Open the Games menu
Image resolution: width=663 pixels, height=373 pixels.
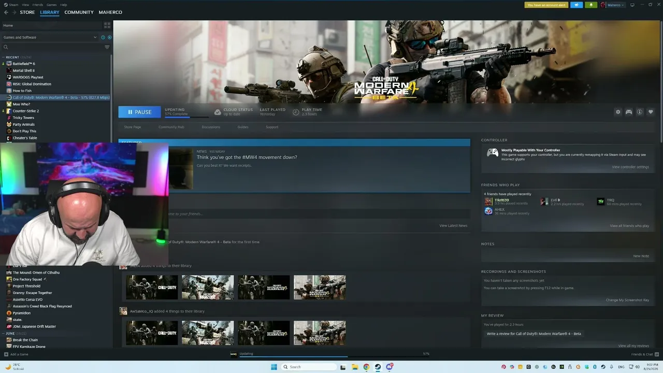(51, 5)
